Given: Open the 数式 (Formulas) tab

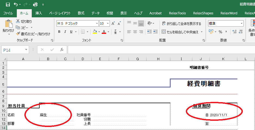Looking at the screenshot, I should 81,13.
